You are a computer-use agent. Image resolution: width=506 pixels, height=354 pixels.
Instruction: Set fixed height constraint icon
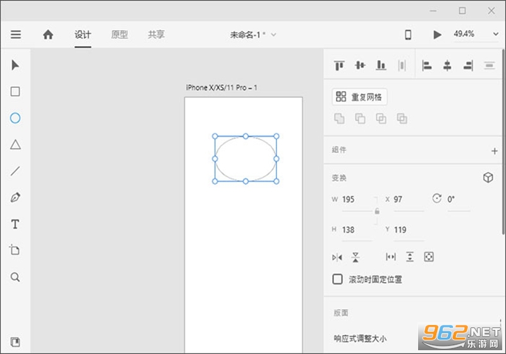coord(410,257)
